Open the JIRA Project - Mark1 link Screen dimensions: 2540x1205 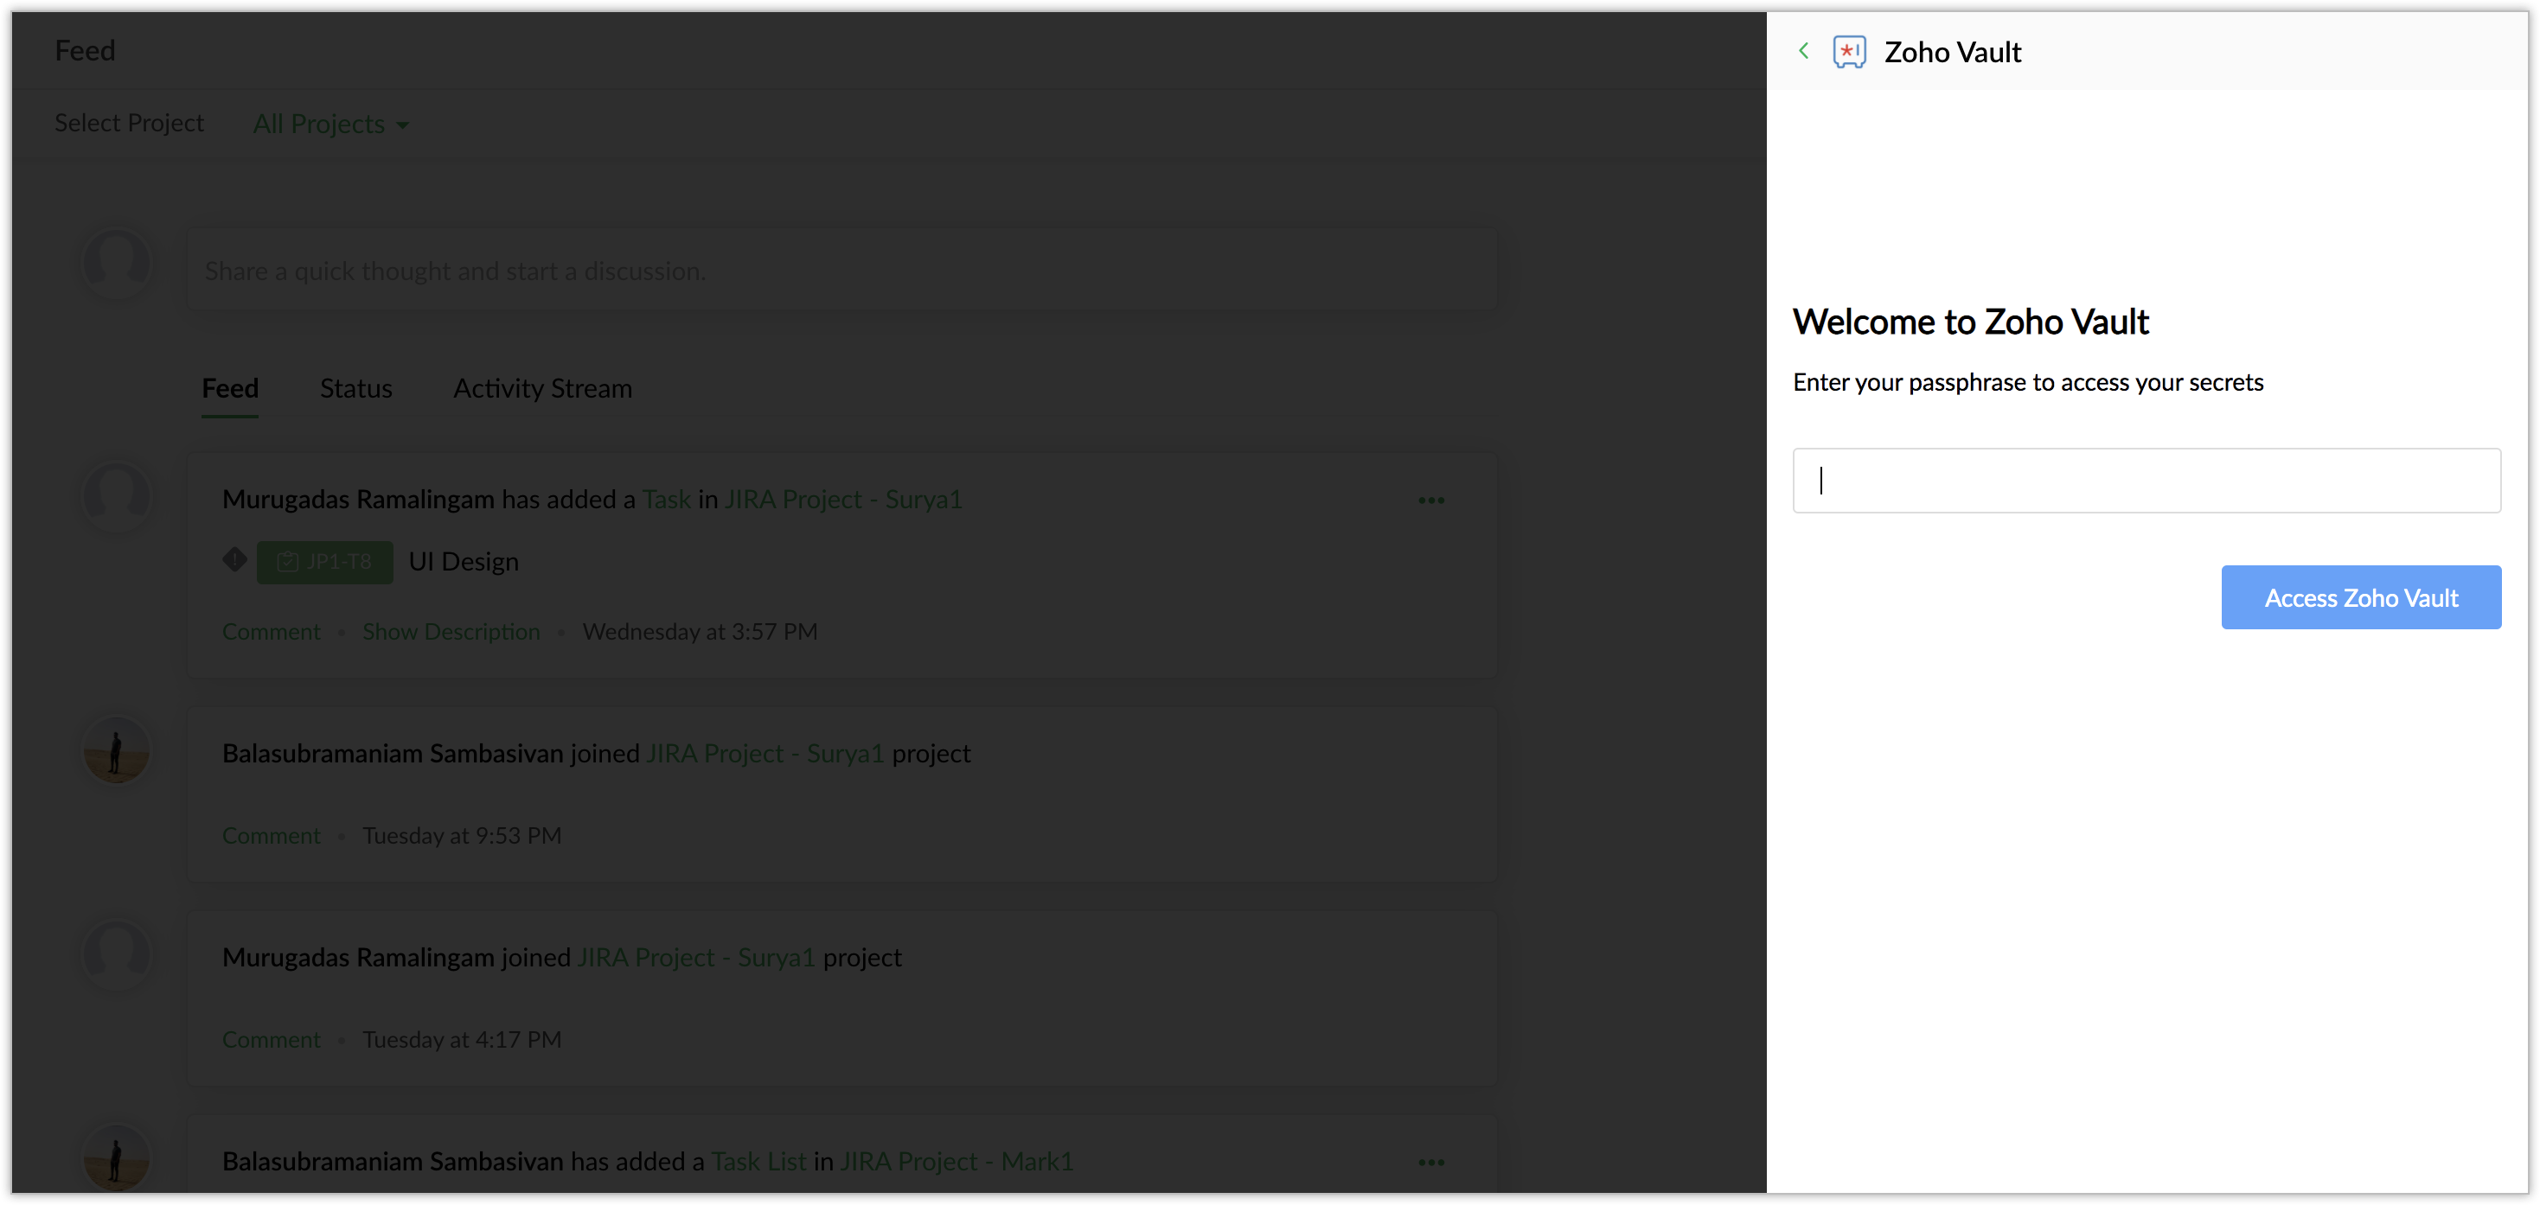tap(956, 1162)
